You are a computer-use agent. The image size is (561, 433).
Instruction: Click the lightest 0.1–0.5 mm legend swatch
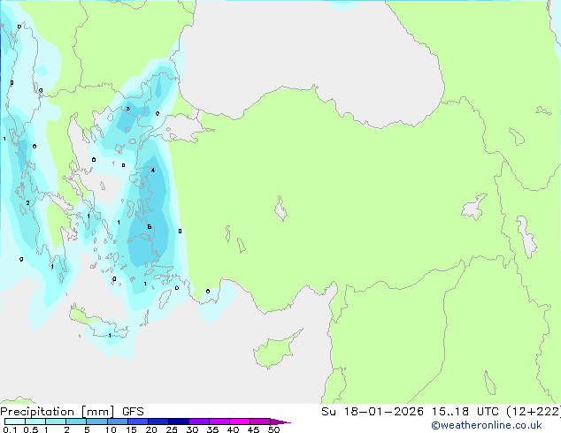[15, 422]
